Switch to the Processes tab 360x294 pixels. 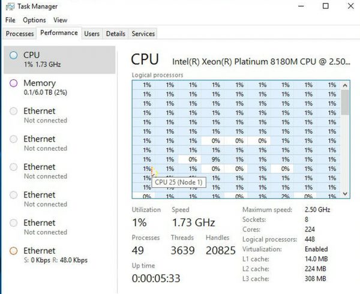(x=20, y=34)
